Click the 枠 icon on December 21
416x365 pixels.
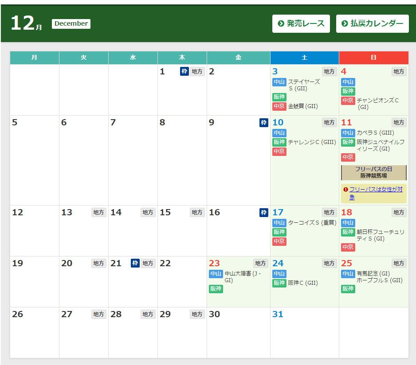135,264
